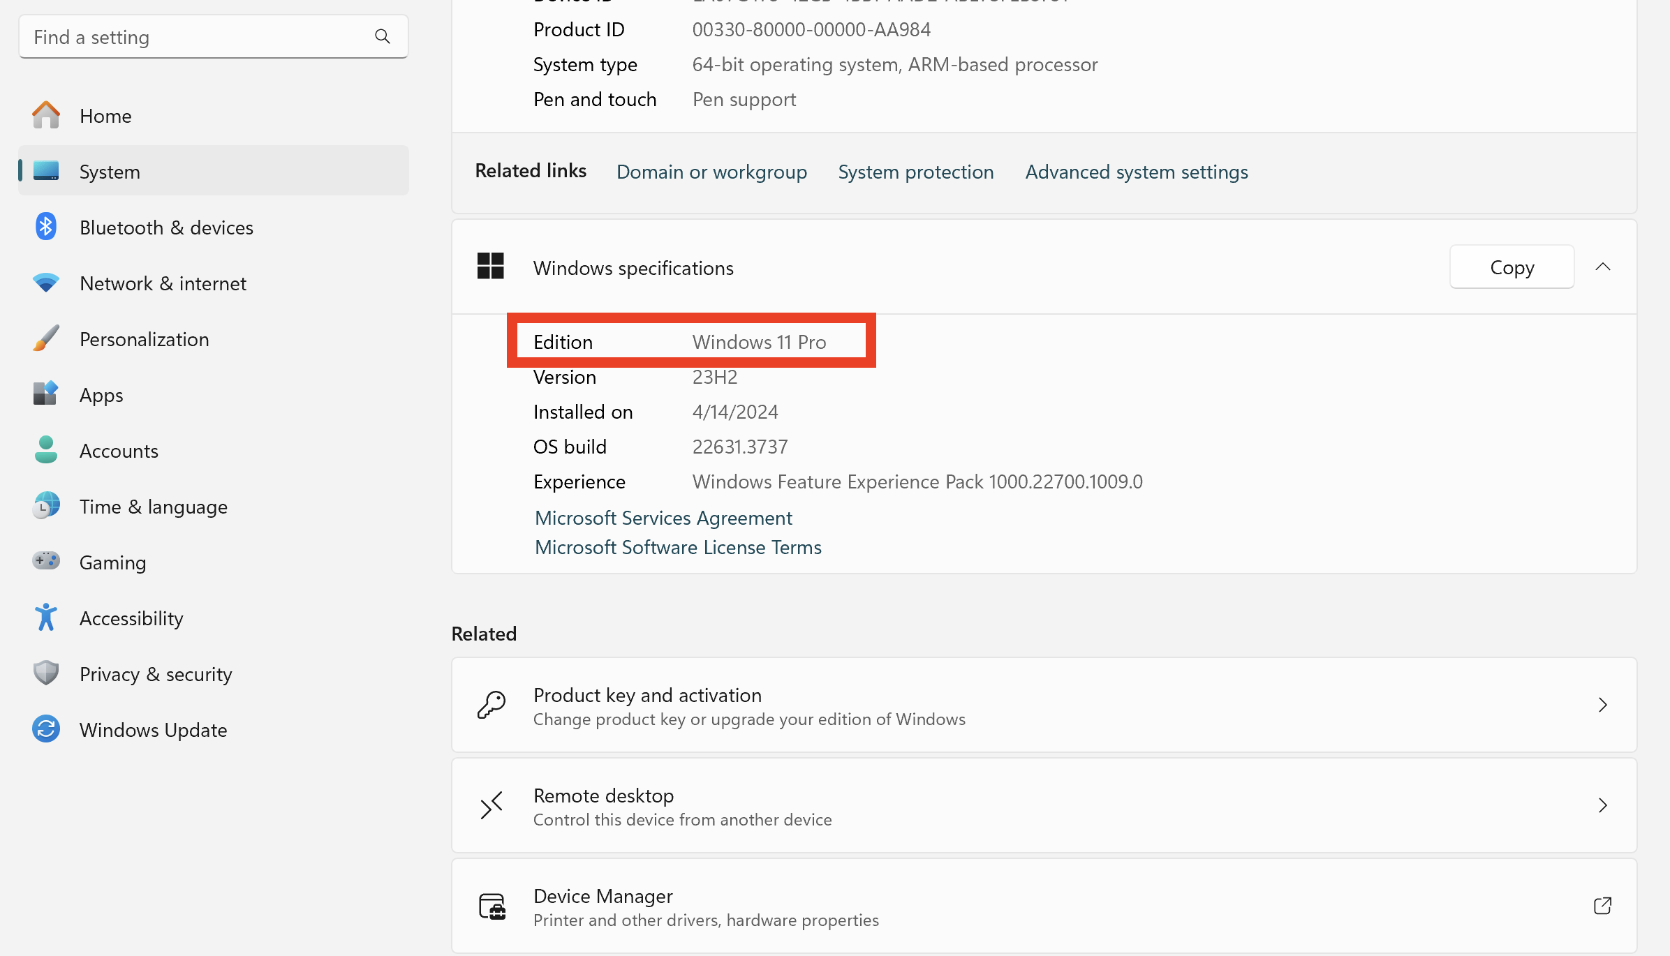Open Home via its house icon
Image resolution: width=1670 pixels, height=956 pixels.
click(46, 116)
